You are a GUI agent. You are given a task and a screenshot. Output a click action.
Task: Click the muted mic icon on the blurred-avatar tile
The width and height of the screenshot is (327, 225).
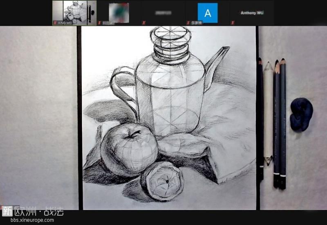(100, 23)
